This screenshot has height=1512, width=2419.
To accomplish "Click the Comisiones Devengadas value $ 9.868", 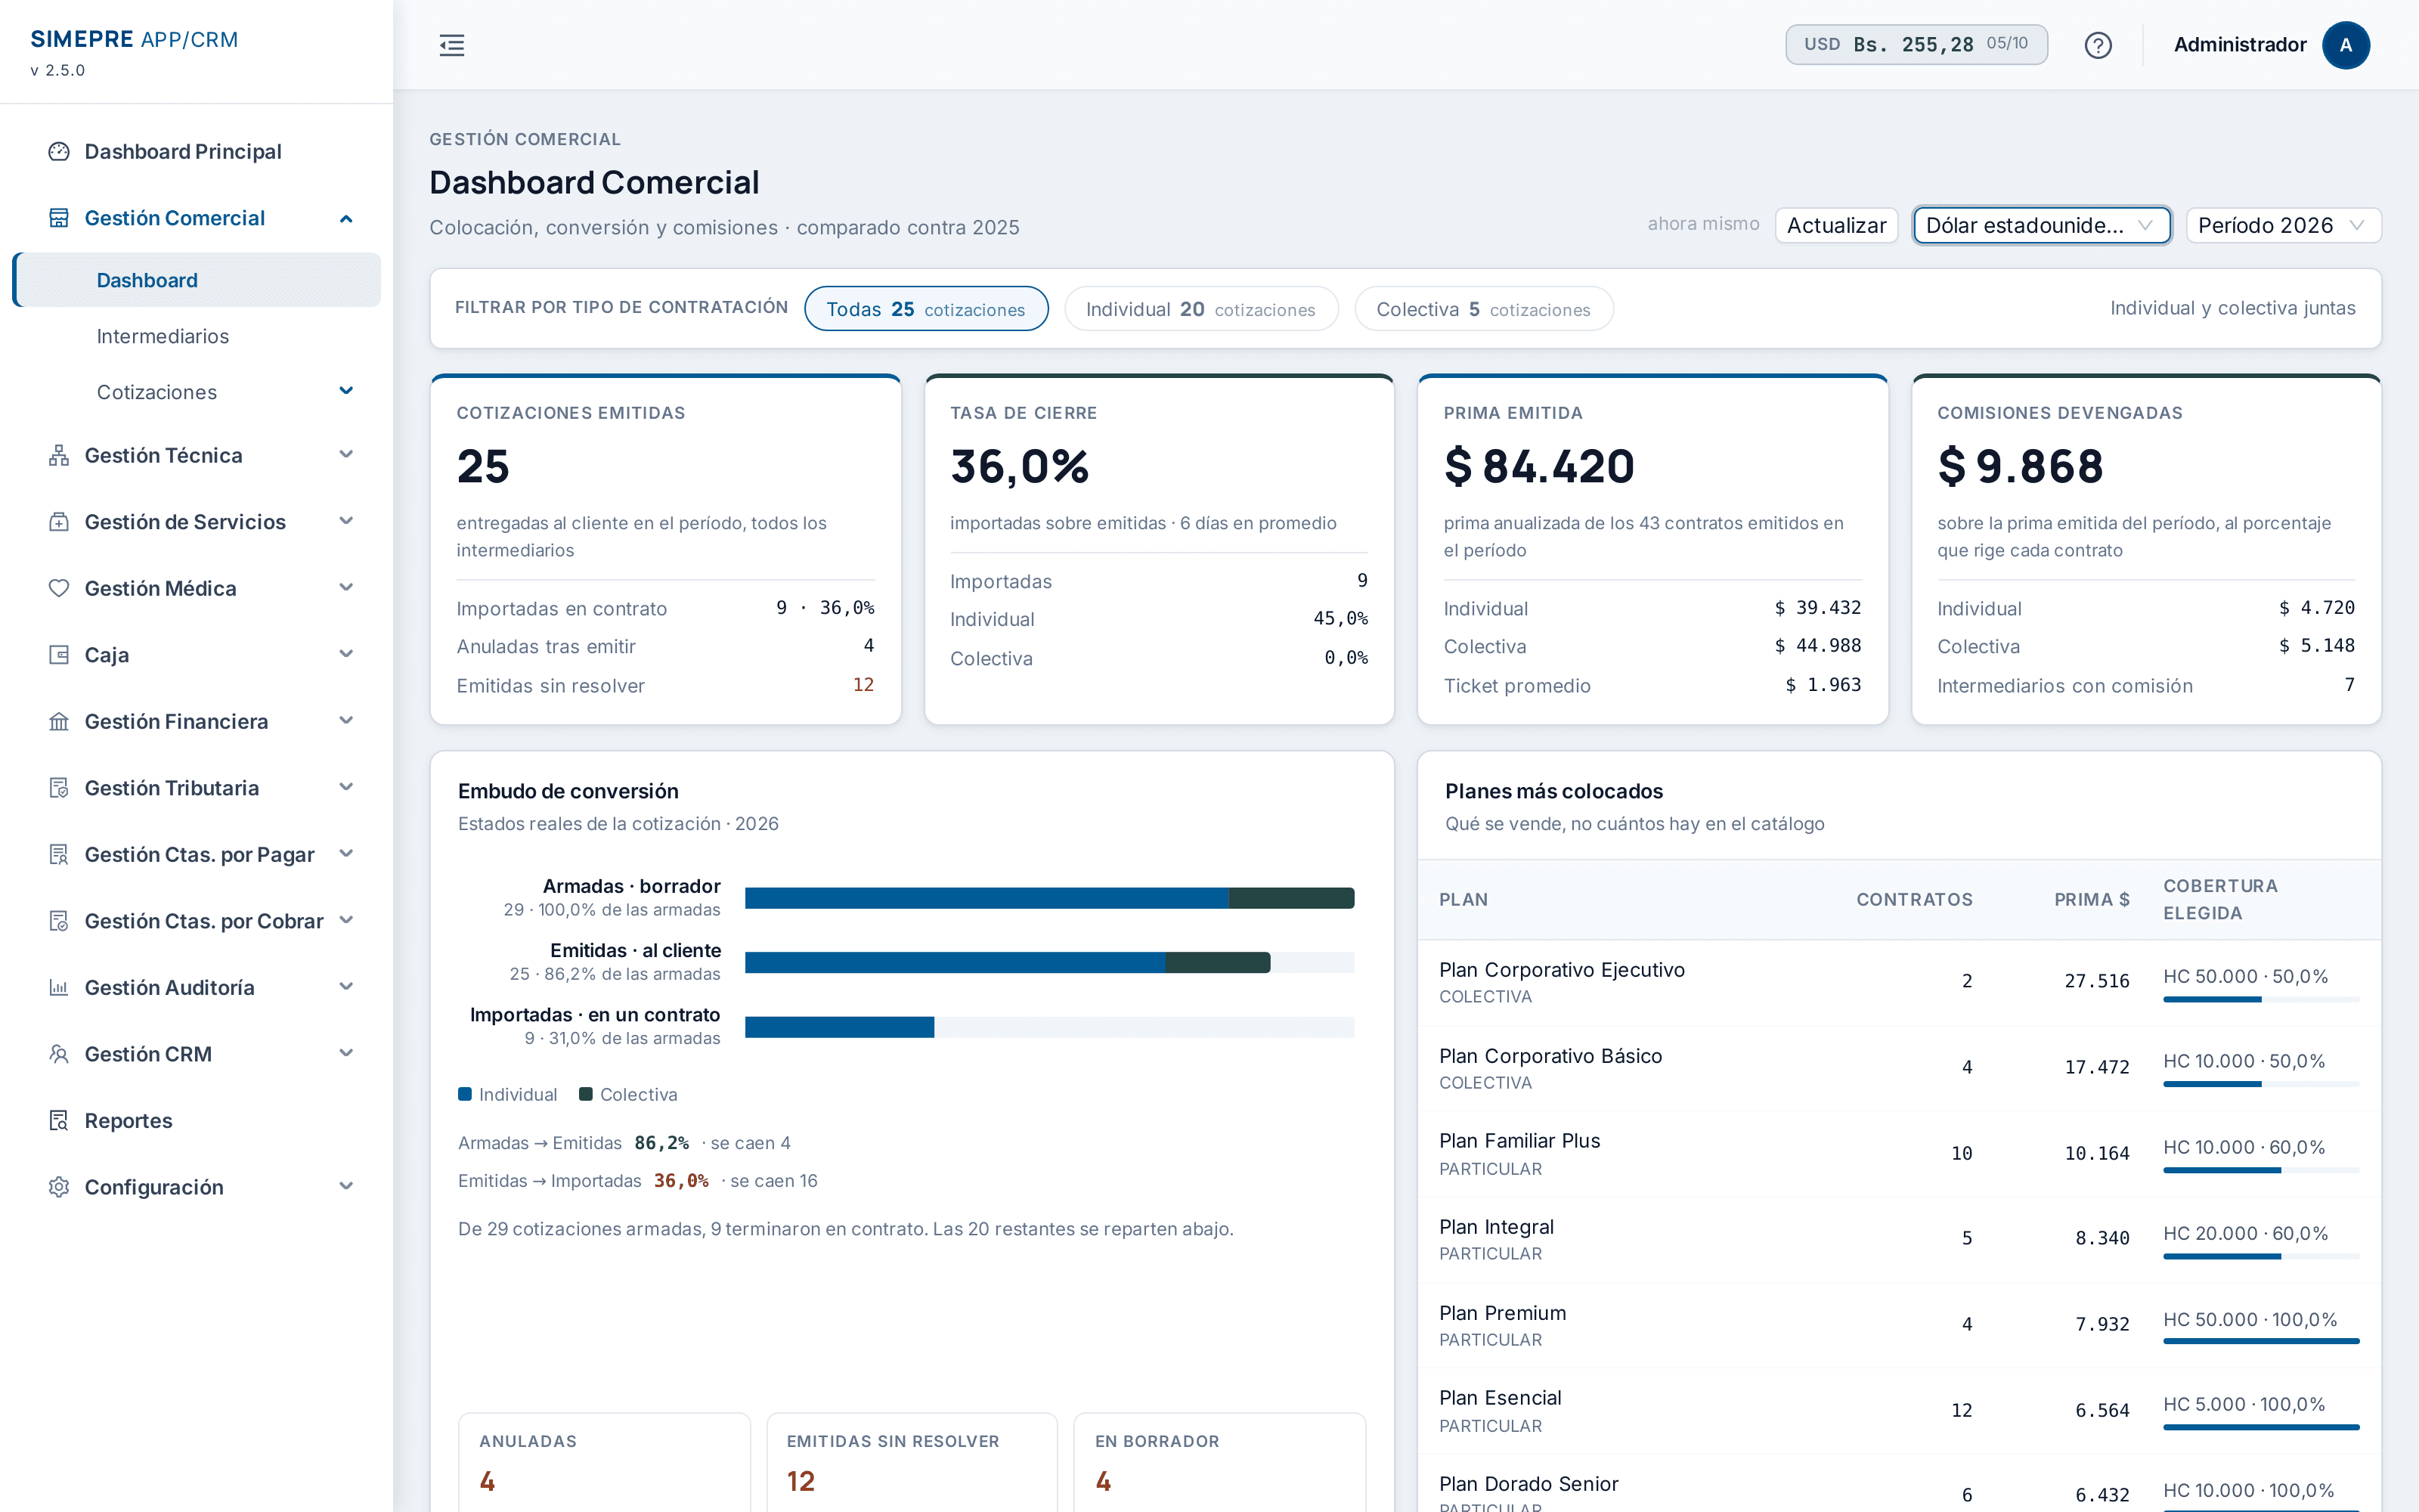I will tap(2020, 466).
